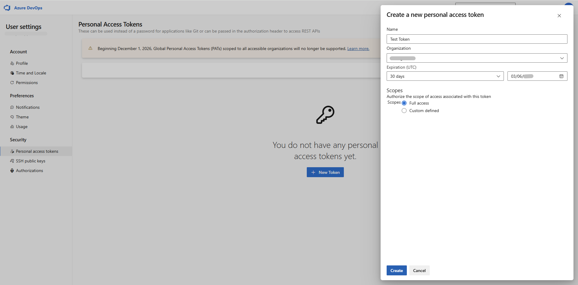This screenshot has width=578, height=285.
Task: Click the SSH public keys icon
Action: point(12,161)
